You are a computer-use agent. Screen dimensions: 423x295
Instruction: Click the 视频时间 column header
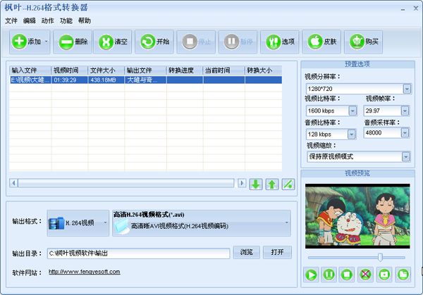[70, 70]
